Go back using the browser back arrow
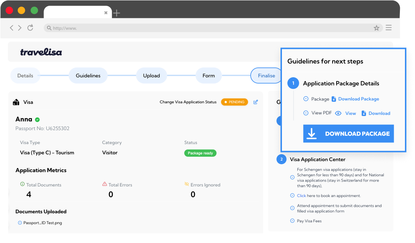Viewport: 415px width, 243px height. coord(12,28)
